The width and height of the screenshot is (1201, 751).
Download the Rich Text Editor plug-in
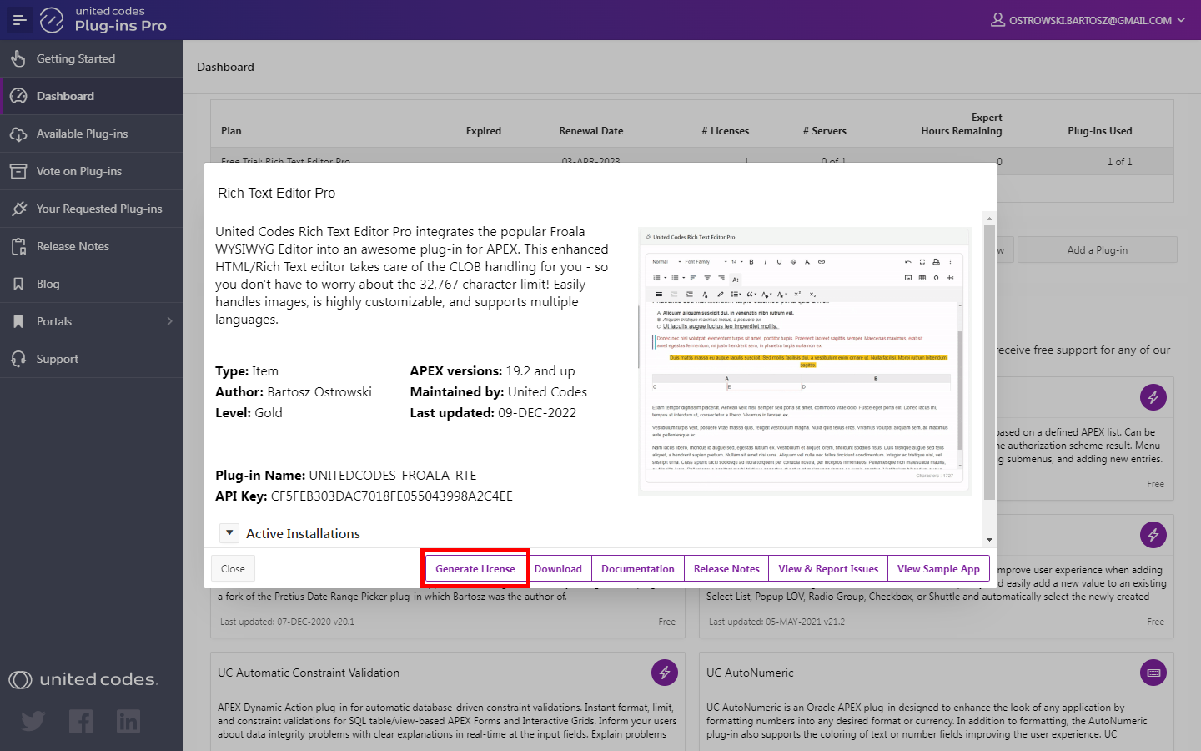(558, 569)
